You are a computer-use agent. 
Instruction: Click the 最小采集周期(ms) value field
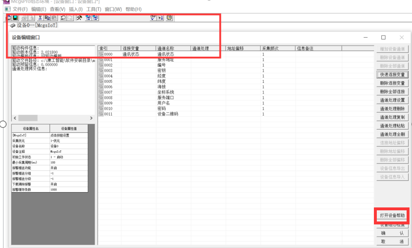point(69,163)
